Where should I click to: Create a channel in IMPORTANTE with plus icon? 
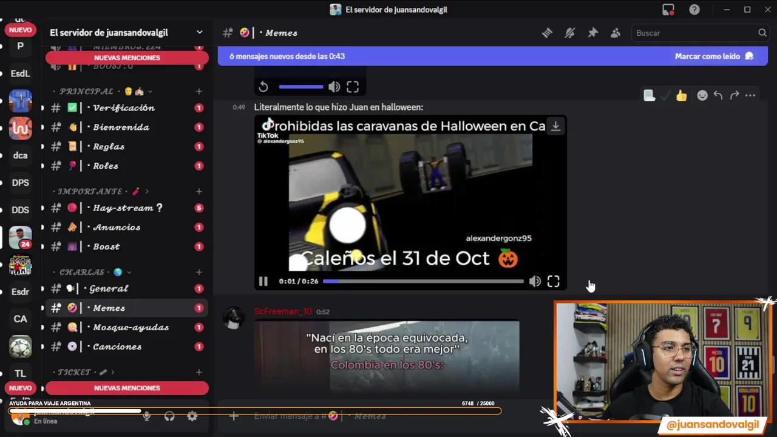click(x=199, y=191)
